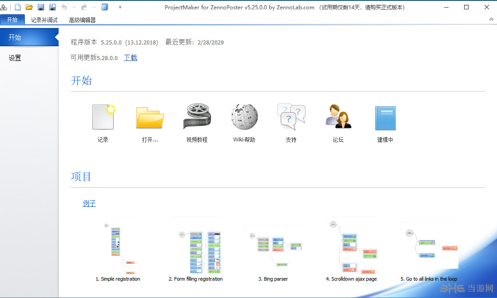Open the 高级编辑器 tab

click(82, 20)
